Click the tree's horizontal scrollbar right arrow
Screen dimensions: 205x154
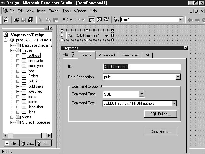[49, 136]
